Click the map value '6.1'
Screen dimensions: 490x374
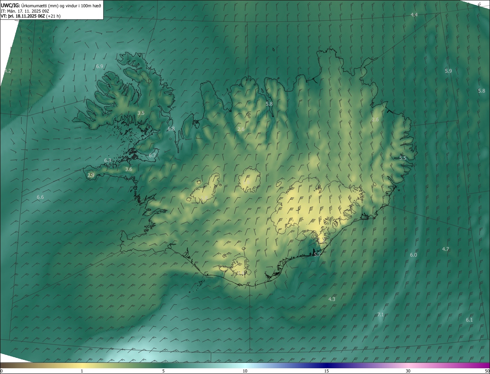point(469,320)
